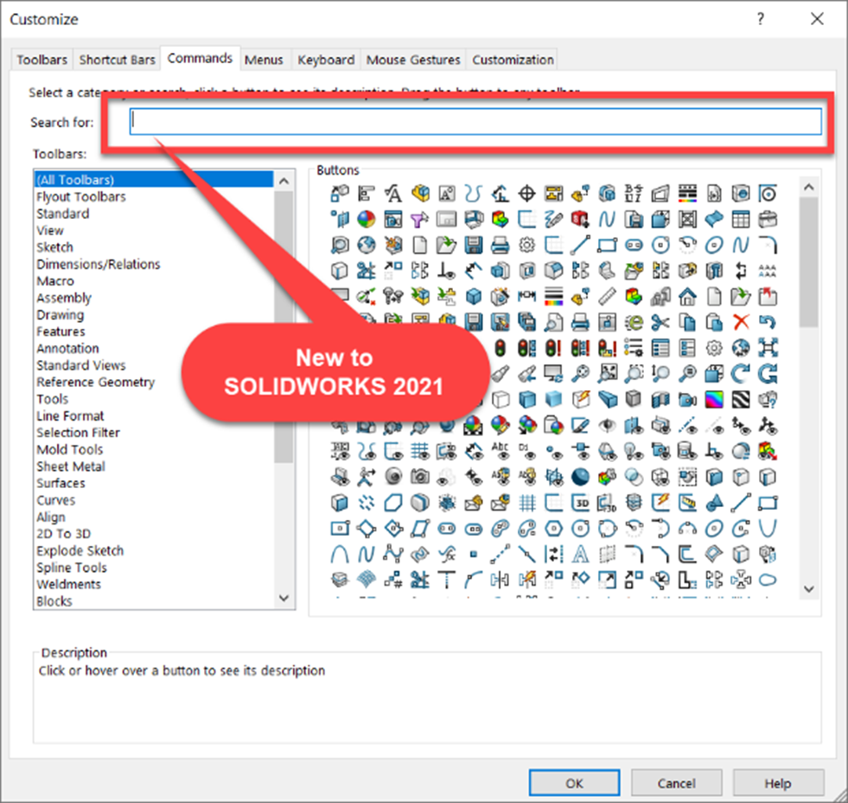Viewport: 848px width, 803px height.
Task: Click the Buttons panel scroll up arrow
Action: click(809, 188)
